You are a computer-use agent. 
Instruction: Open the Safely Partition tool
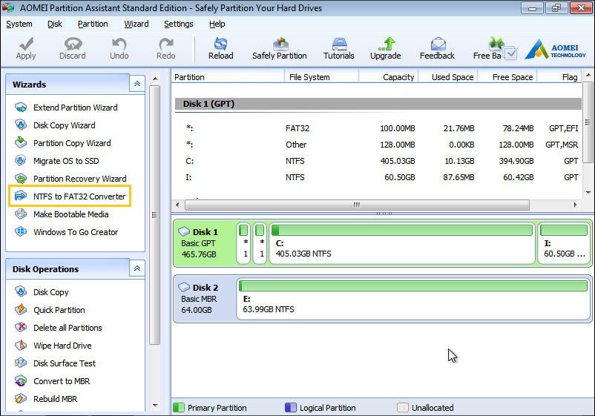pos(280,44)
